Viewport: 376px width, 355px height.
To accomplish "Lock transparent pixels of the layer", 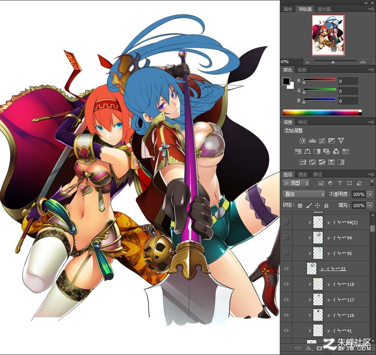I will [x=300, y=205].
